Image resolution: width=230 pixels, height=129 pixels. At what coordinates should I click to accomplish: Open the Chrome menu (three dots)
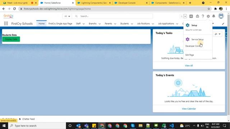pyautogui.click(x=226, y=9)
